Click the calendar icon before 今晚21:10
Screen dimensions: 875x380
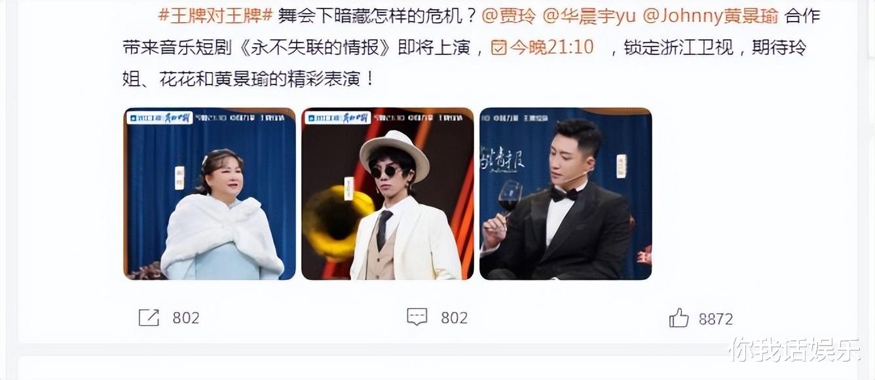point(499,47)
